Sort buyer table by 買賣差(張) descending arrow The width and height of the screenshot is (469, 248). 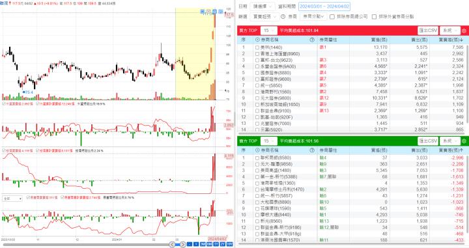462,40
